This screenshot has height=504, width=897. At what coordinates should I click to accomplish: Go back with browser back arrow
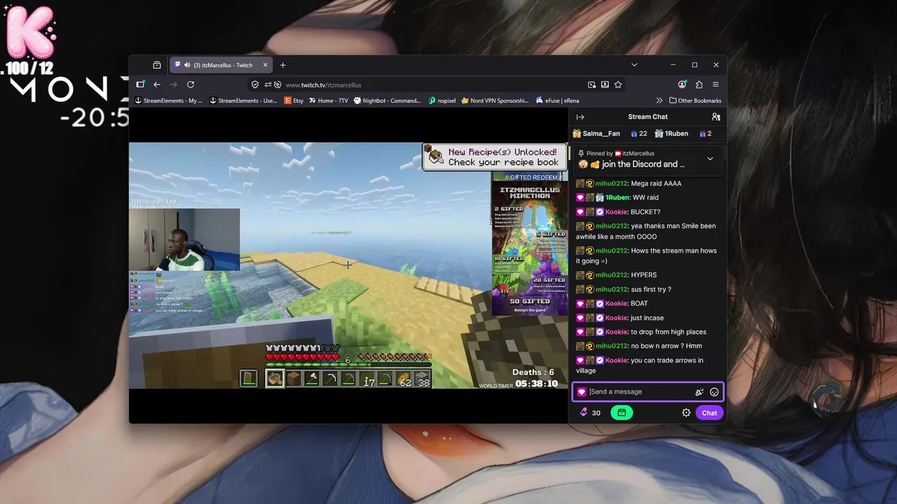pyautogui.click(x=157, y=85)
